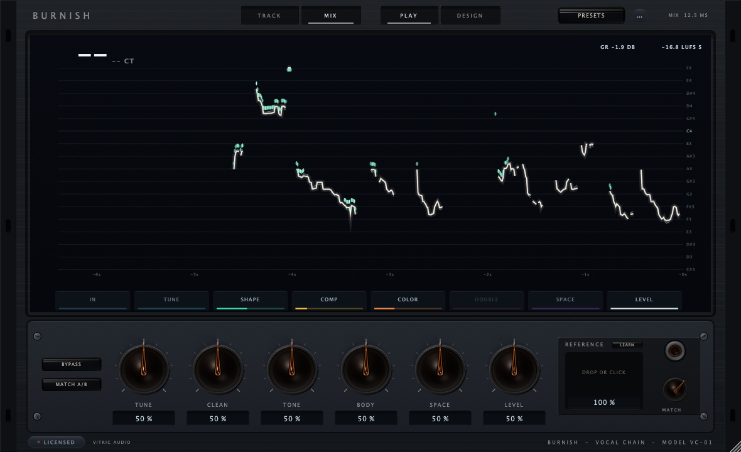Screen dimensions: 741x452
Task: Click the LICENSED status badge
Action: tap(57, 442)
